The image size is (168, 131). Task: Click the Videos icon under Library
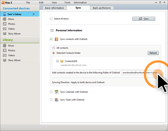click(5, 55)
